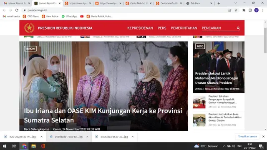This screenshot has height=150, width=267.
Task: Close the downloads bar
Action: 263,136
